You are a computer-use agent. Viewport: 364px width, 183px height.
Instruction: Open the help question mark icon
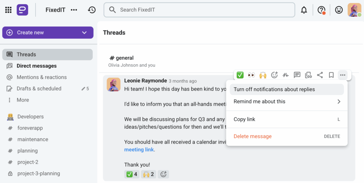coord(321,10)
